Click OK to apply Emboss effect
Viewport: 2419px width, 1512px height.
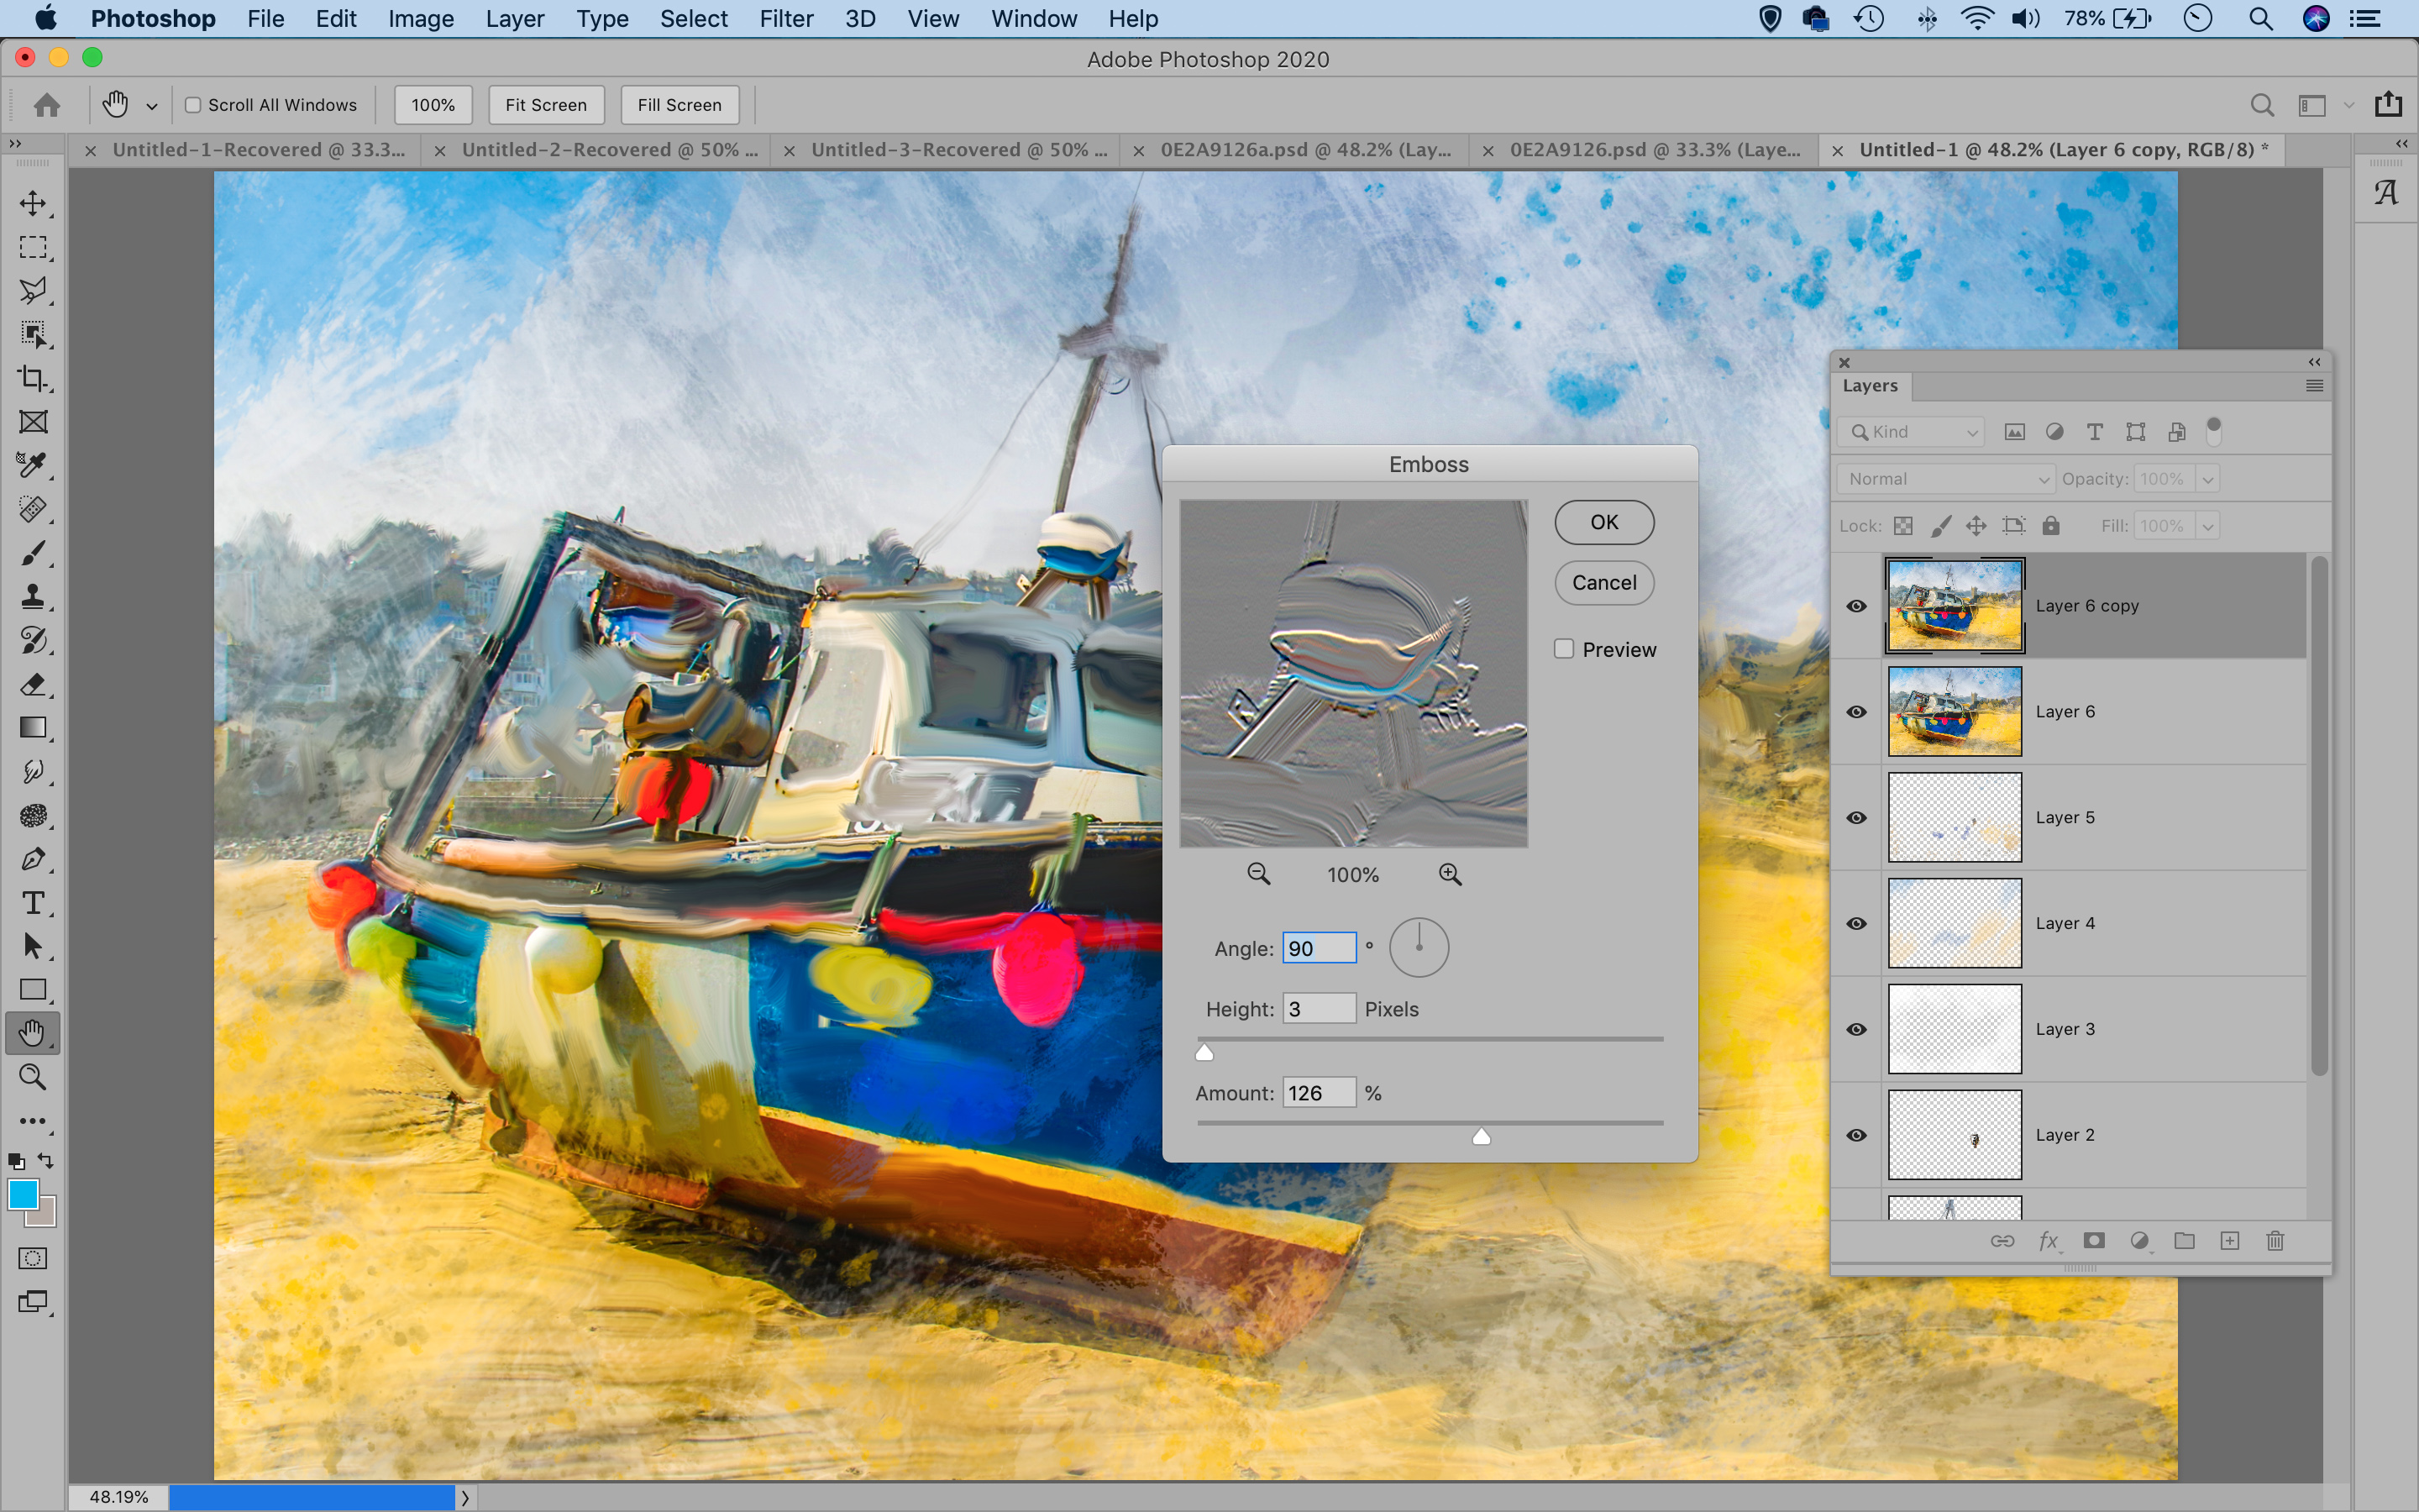tap(1604, 521)
